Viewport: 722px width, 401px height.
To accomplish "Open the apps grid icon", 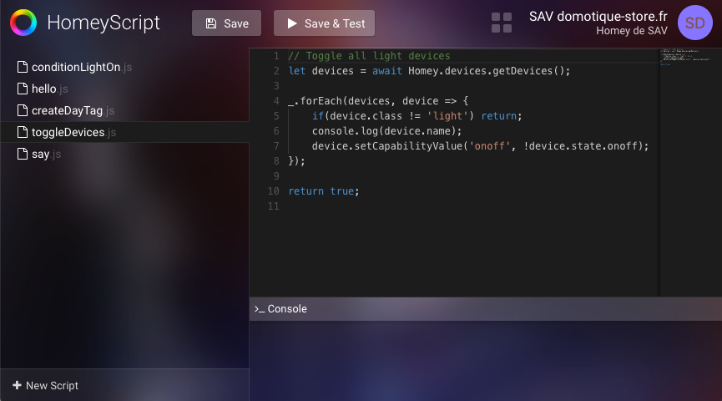I will [x=502, y=23].
